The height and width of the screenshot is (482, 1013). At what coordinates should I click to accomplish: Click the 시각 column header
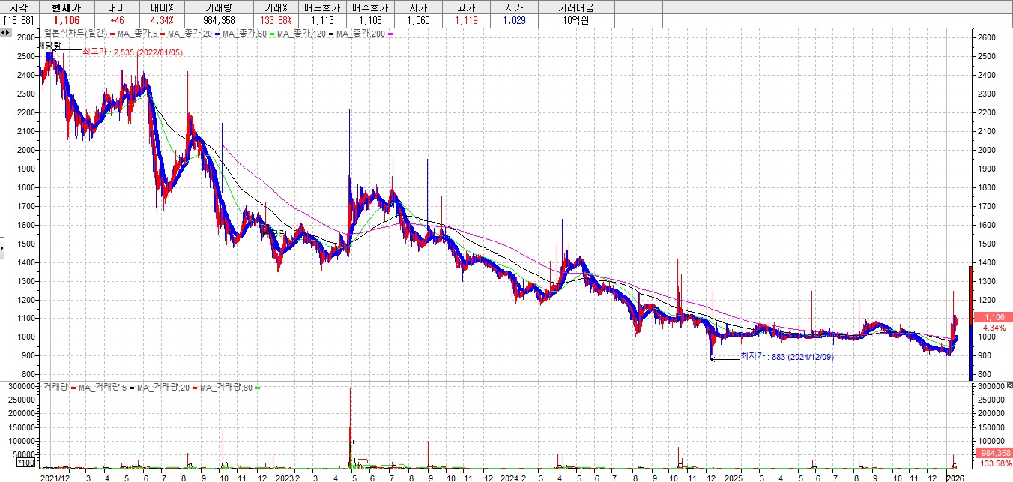point(19,7)
